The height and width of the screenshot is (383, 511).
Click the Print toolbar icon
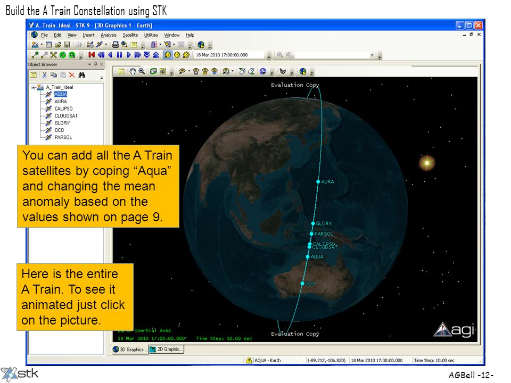pos(115,45)
